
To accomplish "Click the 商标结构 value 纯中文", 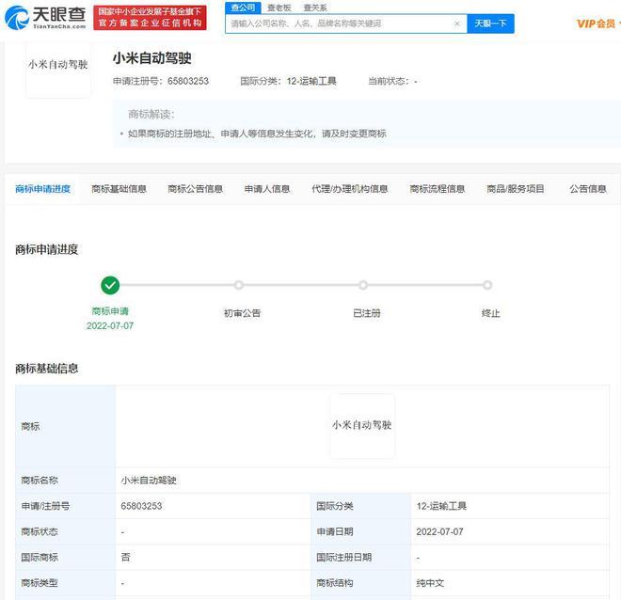I will [430, 583].
